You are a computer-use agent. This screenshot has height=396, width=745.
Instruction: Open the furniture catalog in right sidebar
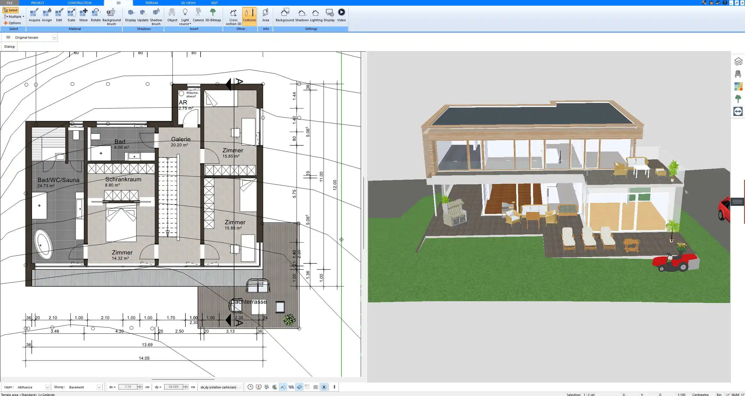click(x=738, y=74)
